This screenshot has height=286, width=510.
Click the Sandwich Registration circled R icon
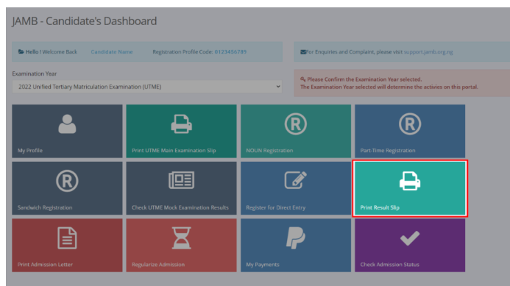pos(67,181)
